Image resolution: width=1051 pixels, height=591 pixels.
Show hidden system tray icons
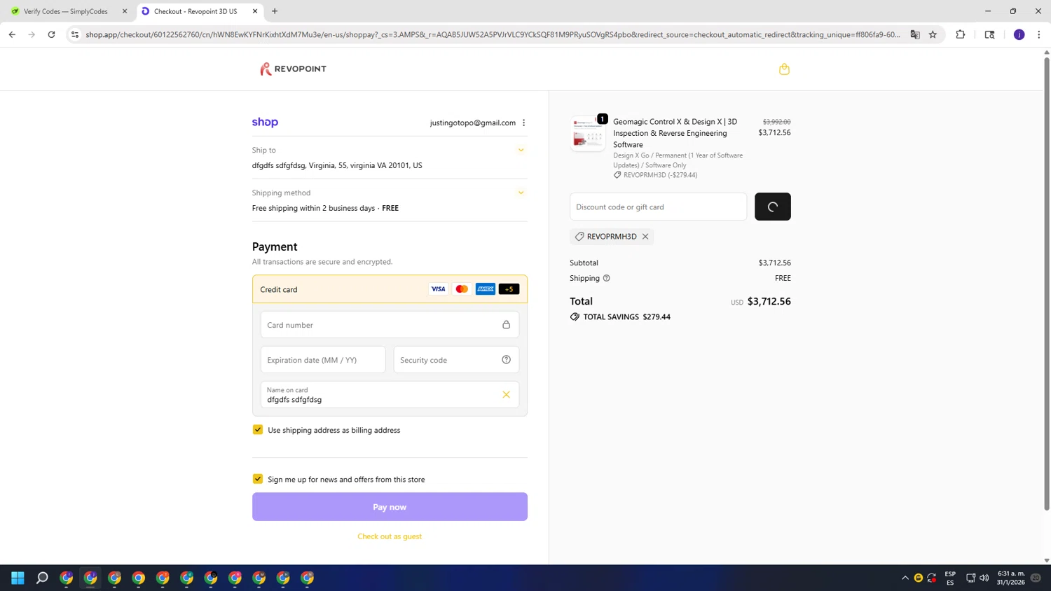pyautogui.click(x=905, y=578)
